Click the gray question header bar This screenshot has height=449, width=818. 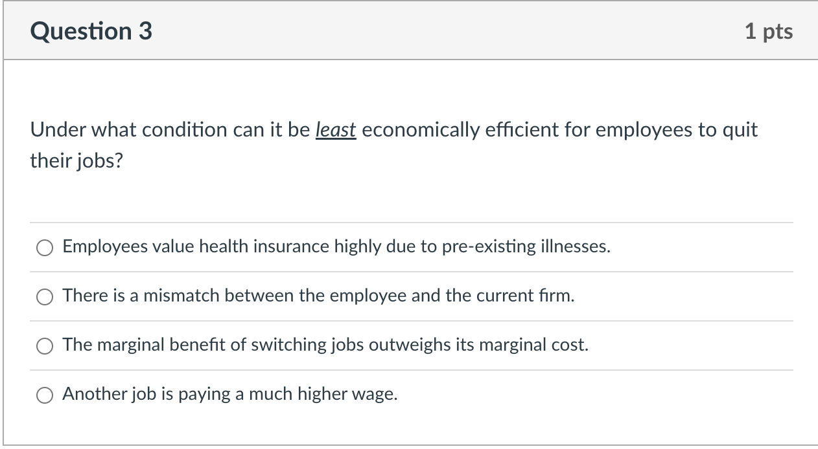[x=410, y=31]
